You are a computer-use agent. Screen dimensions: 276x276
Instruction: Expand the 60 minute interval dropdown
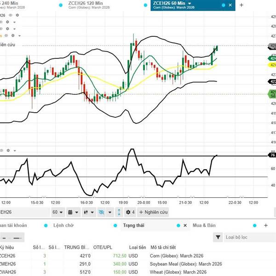[x=57, y=212]
